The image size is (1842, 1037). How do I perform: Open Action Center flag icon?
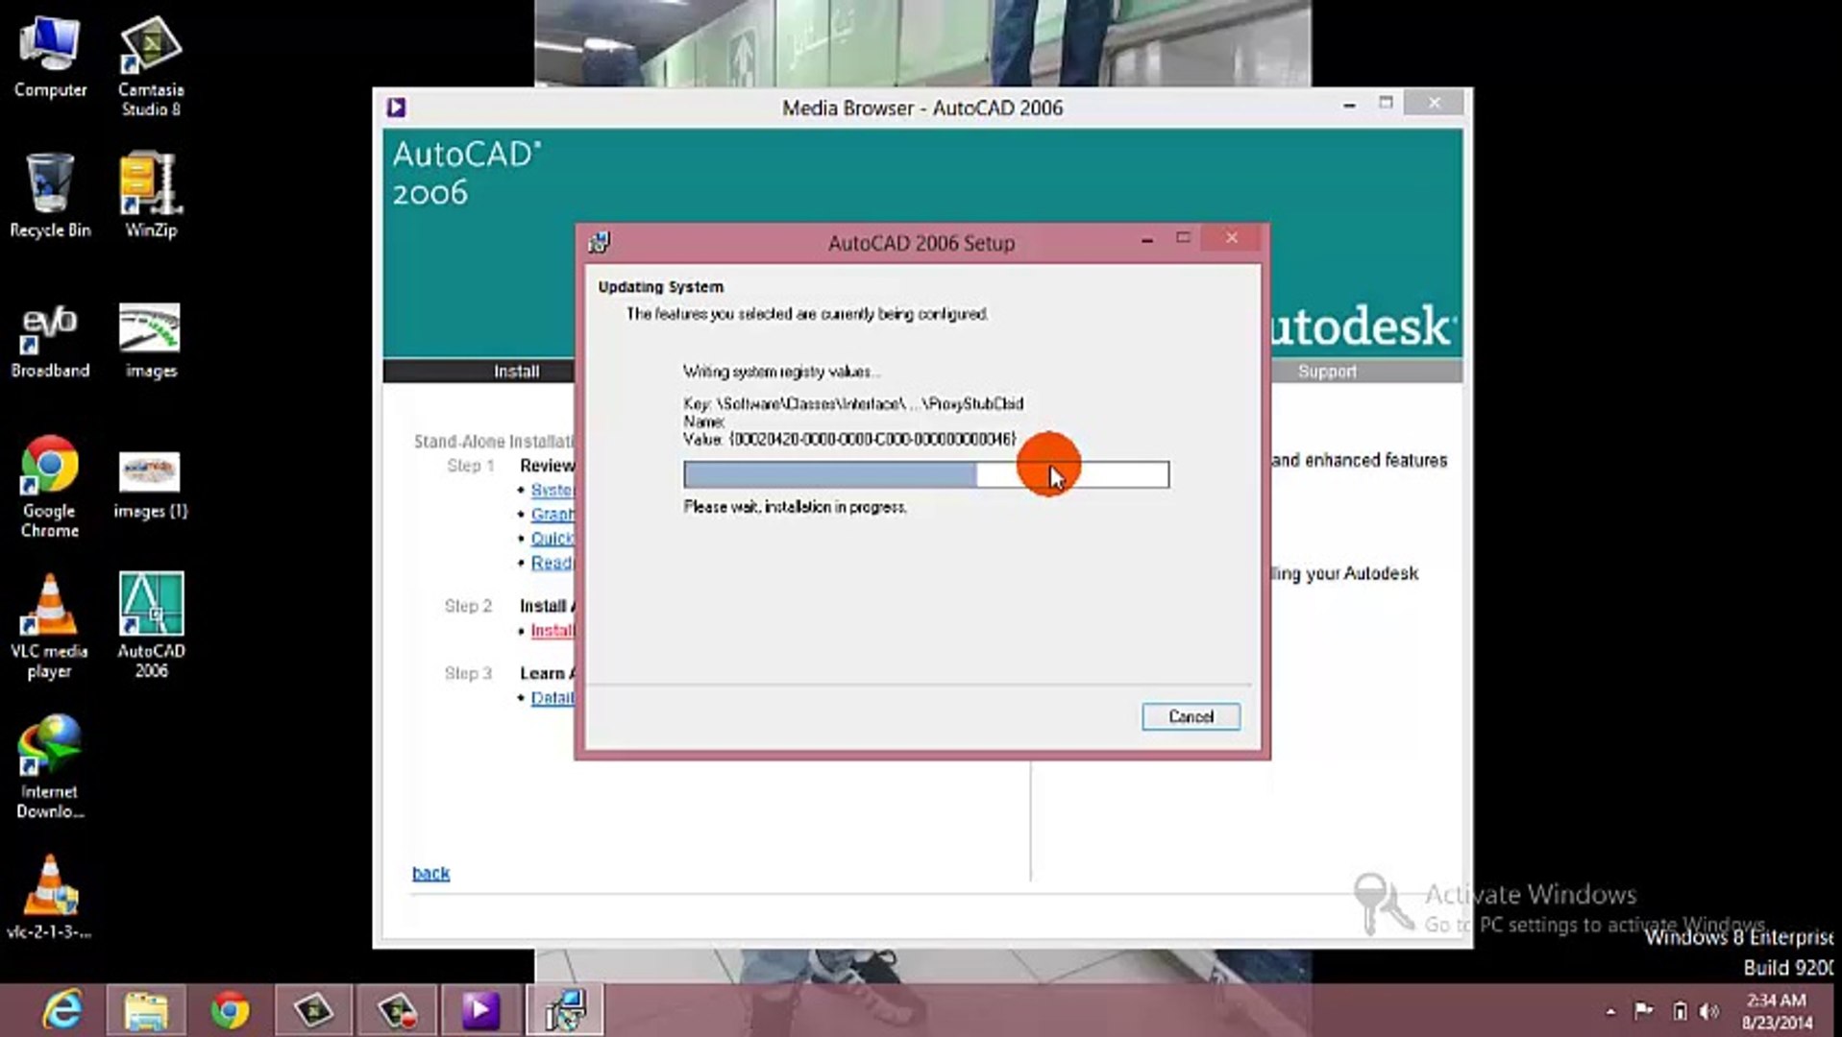(1644, 1010)
